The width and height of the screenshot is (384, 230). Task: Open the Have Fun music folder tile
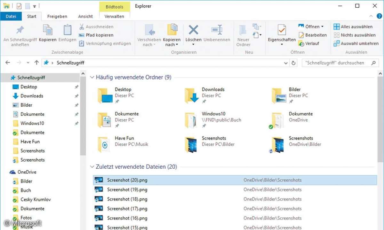[123, 144]
